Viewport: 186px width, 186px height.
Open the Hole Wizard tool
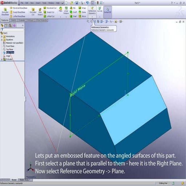pos(40,12)
